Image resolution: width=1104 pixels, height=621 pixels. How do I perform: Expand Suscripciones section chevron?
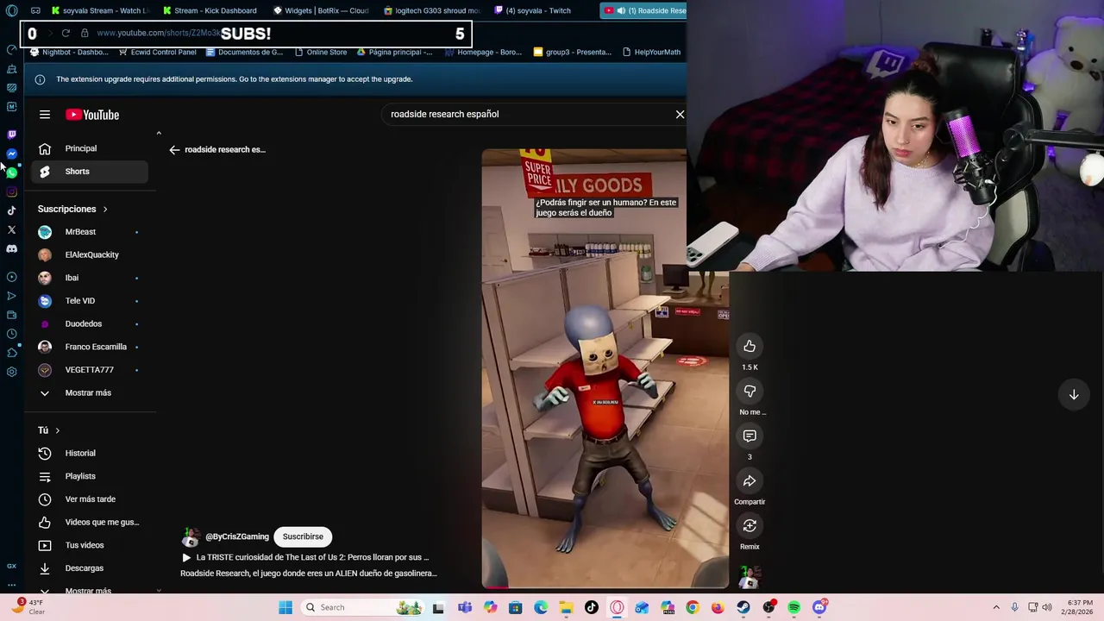point(105,209)
